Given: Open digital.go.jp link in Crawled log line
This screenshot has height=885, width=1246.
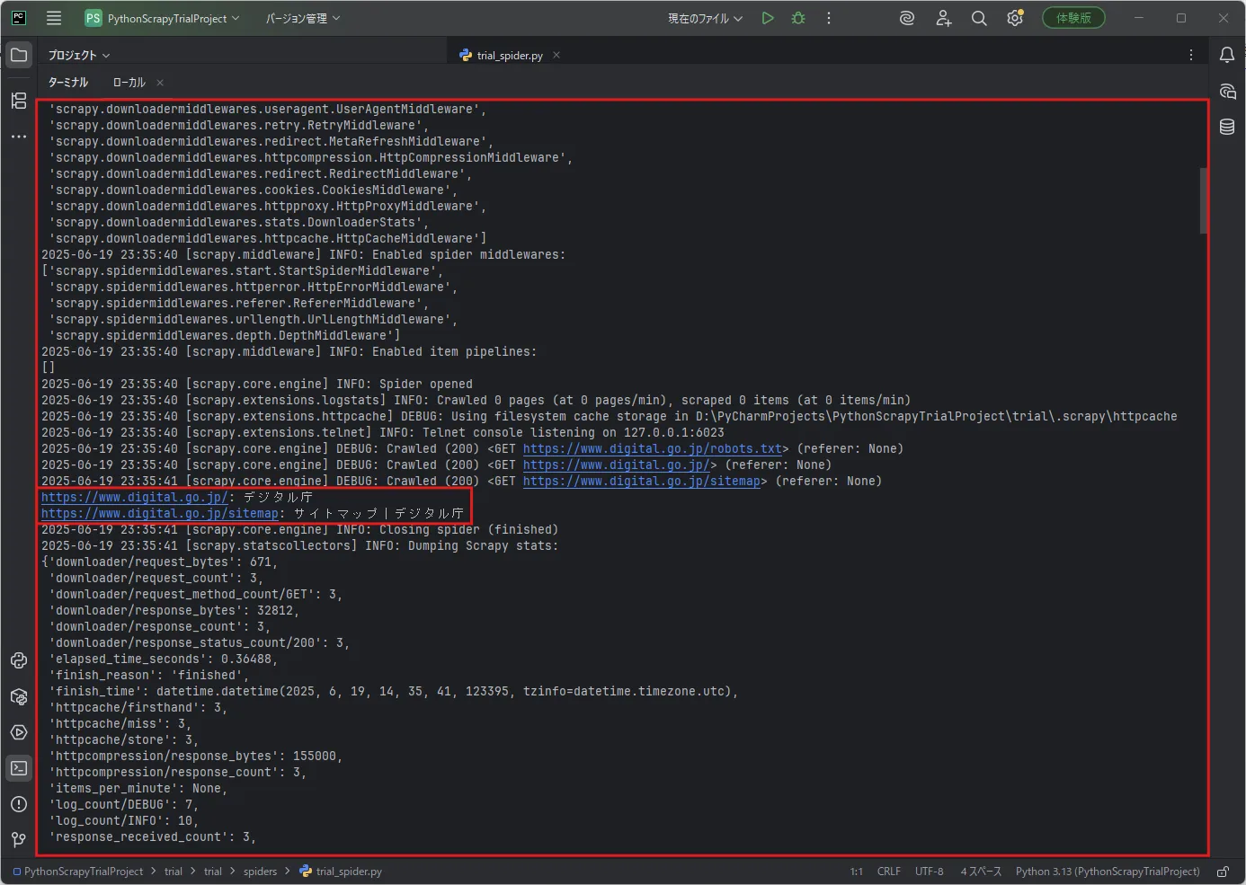Looking at the screenshot, I should coord(617,465).
